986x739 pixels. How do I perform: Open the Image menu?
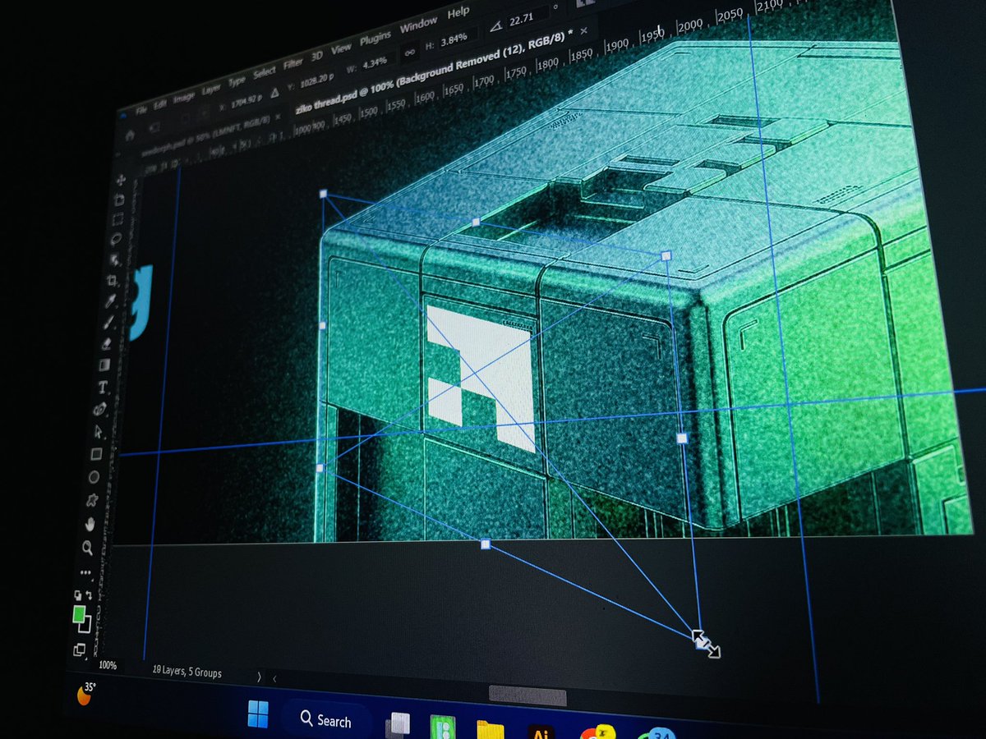pyautogui.click(x=183, y=99)
